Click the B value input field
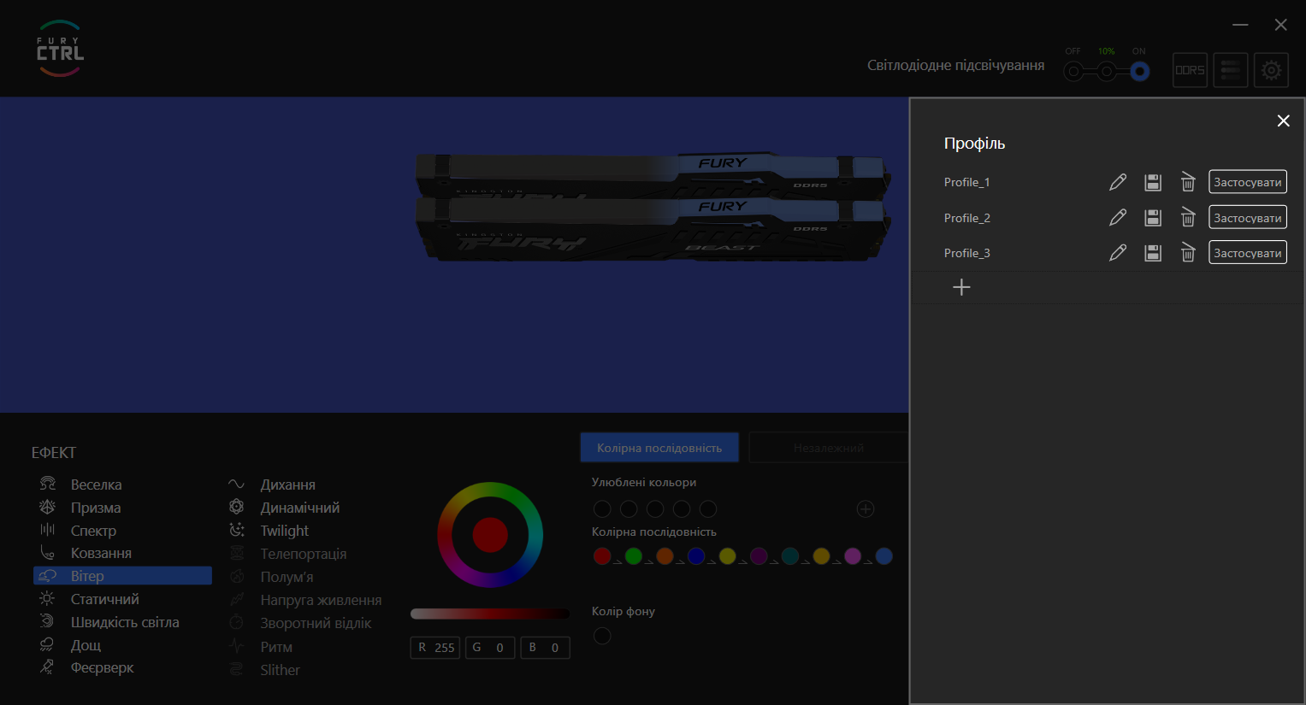The width and height of the screenshot is (1306, 705). click(545, 648)
